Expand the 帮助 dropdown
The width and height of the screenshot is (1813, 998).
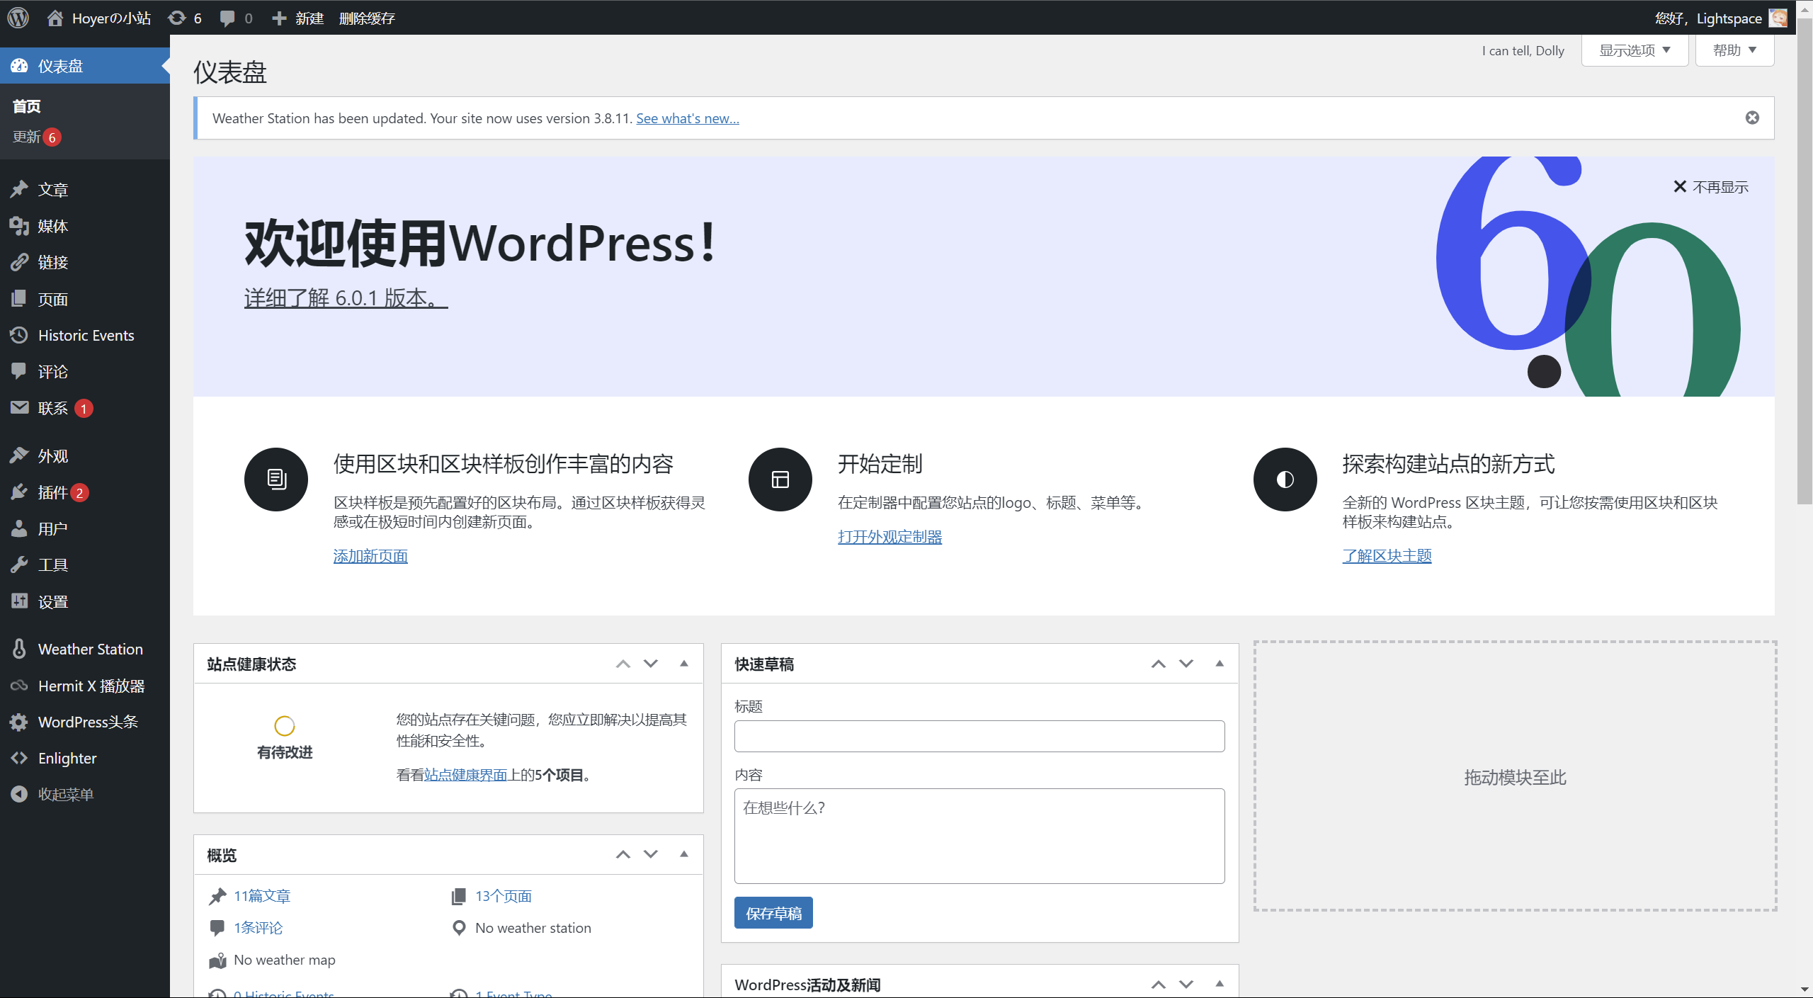tap(1734, 50)
